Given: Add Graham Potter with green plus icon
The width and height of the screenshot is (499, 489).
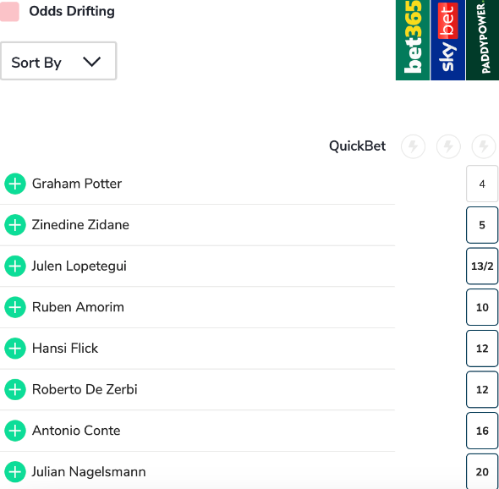Looking at the screenshot, I should click(15, 184).
